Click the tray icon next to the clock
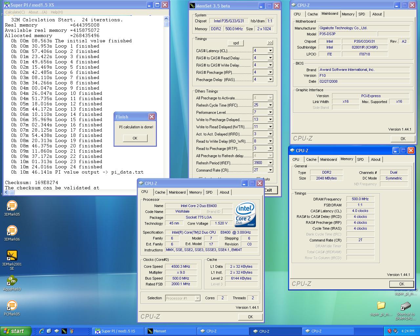The height and width of the screenshot is (336, 420). point(396,331)
